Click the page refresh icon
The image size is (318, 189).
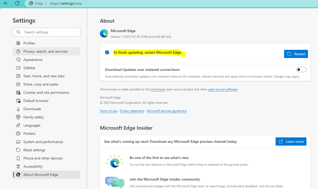click(17, 4)
